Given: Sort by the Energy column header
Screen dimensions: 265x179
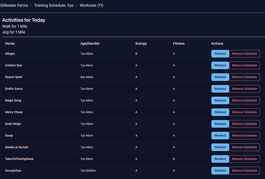Looking at the screenshot, I should 141,44.
